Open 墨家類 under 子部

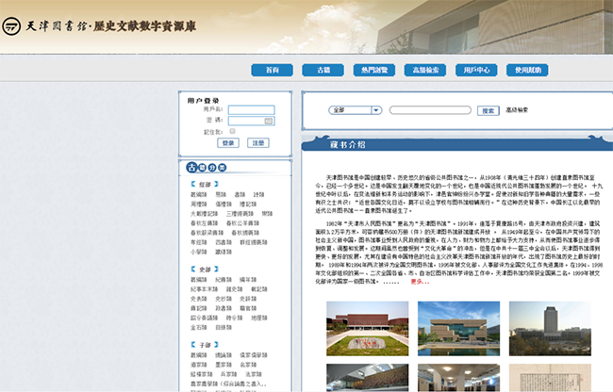pyautogui.click(x=224, y=365)
